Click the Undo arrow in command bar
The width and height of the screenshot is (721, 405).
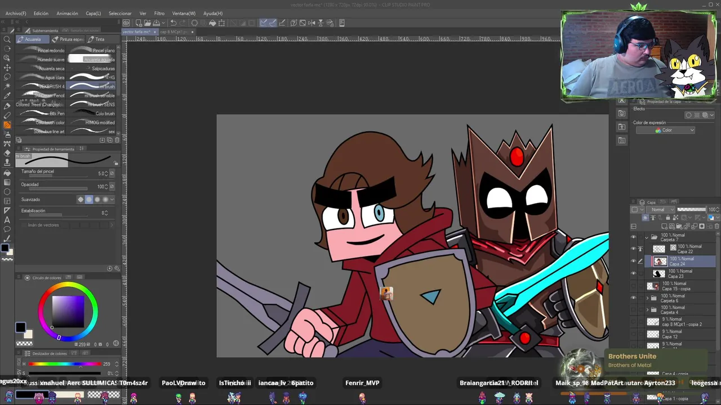click(173, 23)
